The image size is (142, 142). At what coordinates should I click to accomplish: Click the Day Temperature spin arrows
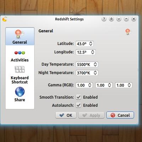click(x=95, y=65)
